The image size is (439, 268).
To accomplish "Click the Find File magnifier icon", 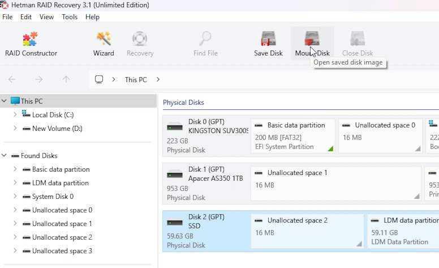I will (x=205, y=39).
